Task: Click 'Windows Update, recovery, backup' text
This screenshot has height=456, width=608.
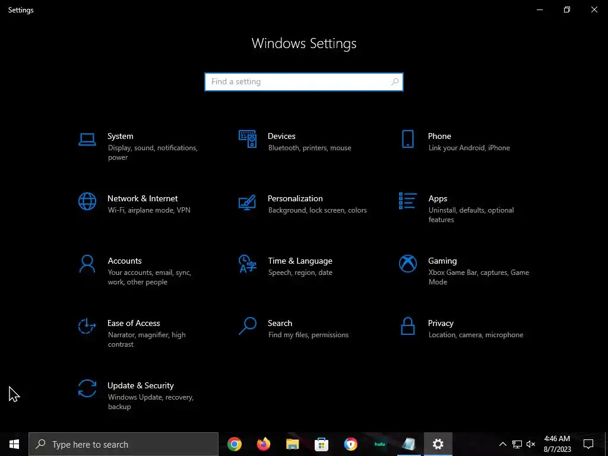Action: click(150, 402)
